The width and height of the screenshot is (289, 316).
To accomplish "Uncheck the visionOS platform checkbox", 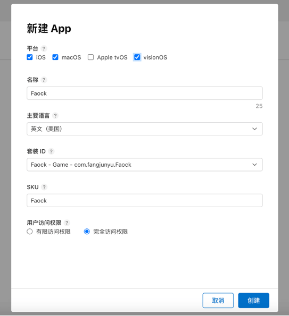I will click(x=137, y=57).
